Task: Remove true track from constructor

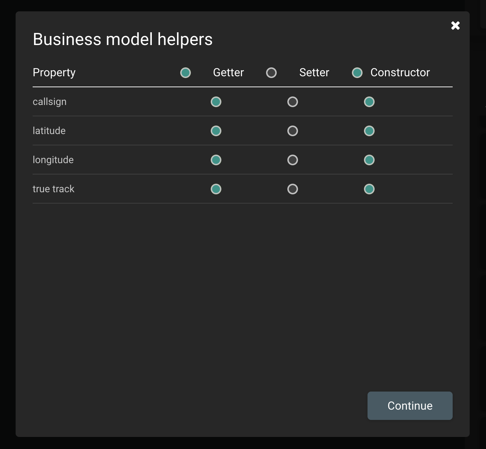Action: coord(369,189)
